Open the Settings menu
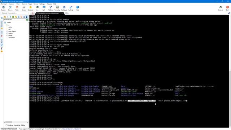The width and height of the screenshot is (231, 130). click(42, 4)
